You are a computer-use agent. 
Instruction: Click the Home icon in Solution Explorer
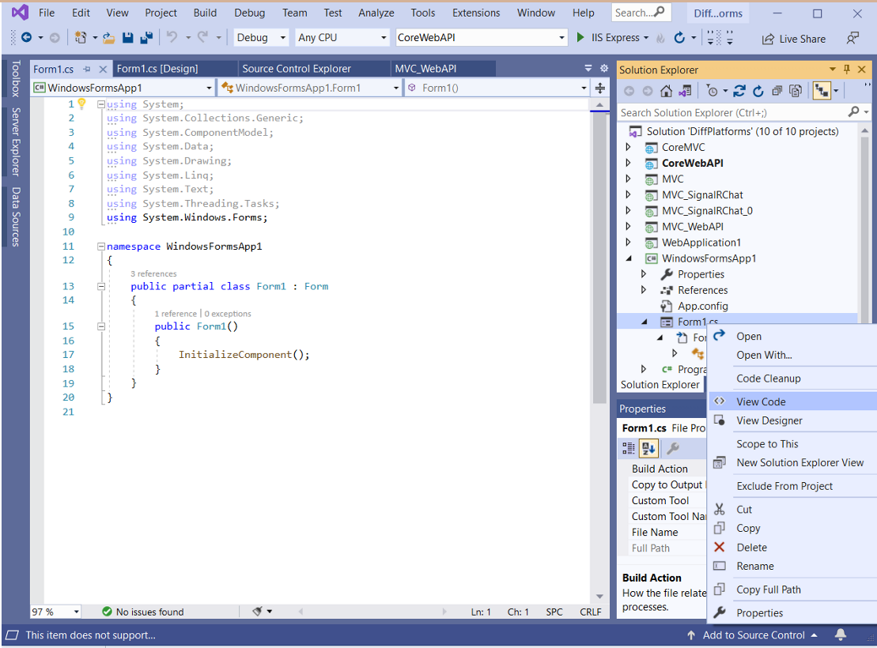point(667,91)
